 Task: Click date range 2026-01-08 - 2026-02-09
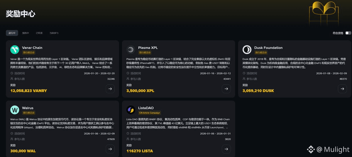pos(331,73)
